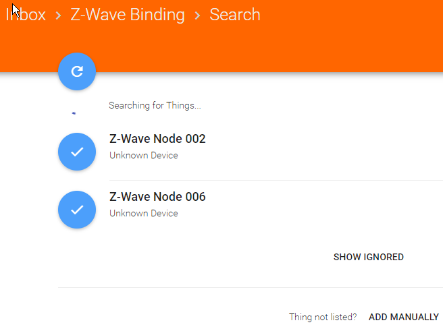Click ADD MANUALLY button
Screen dimensions: 443x331
click(404, 317)
